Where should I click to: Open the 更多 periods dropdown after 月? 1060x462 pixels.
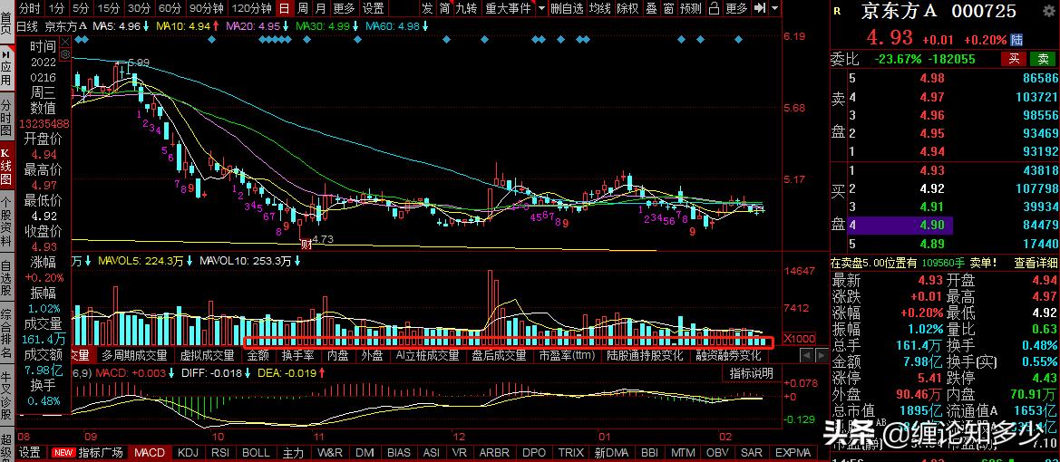tap(344, 8)
